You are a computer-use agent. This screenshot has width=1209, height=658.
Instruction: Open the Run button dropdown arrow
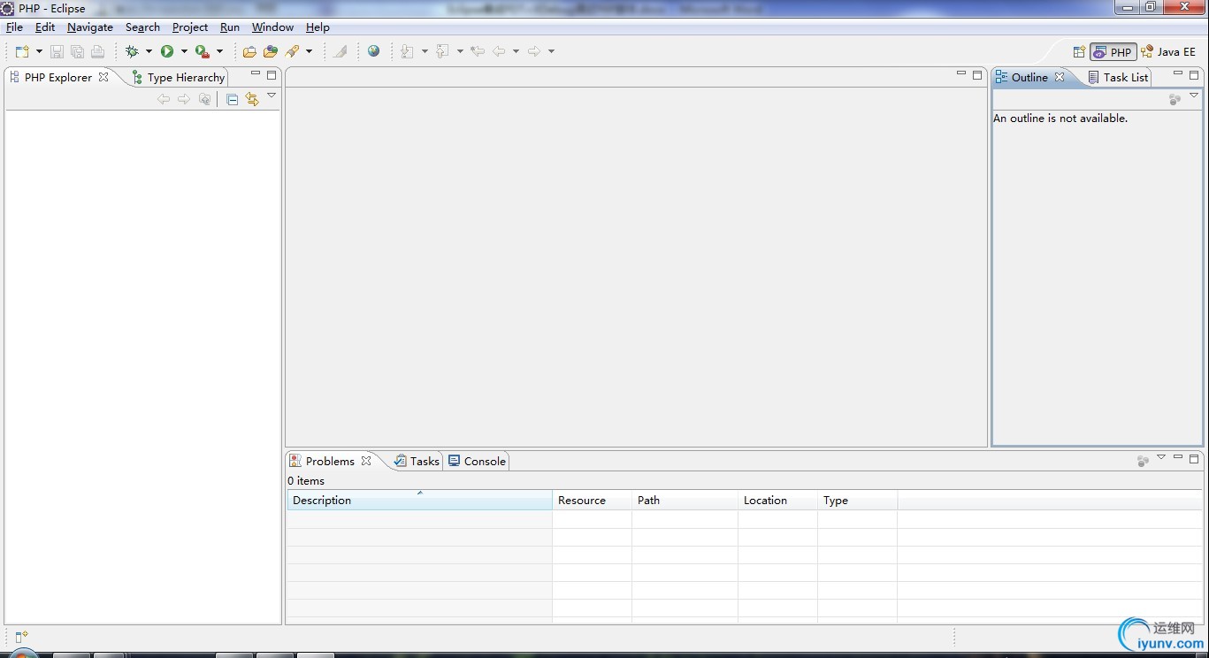(184, 51)
